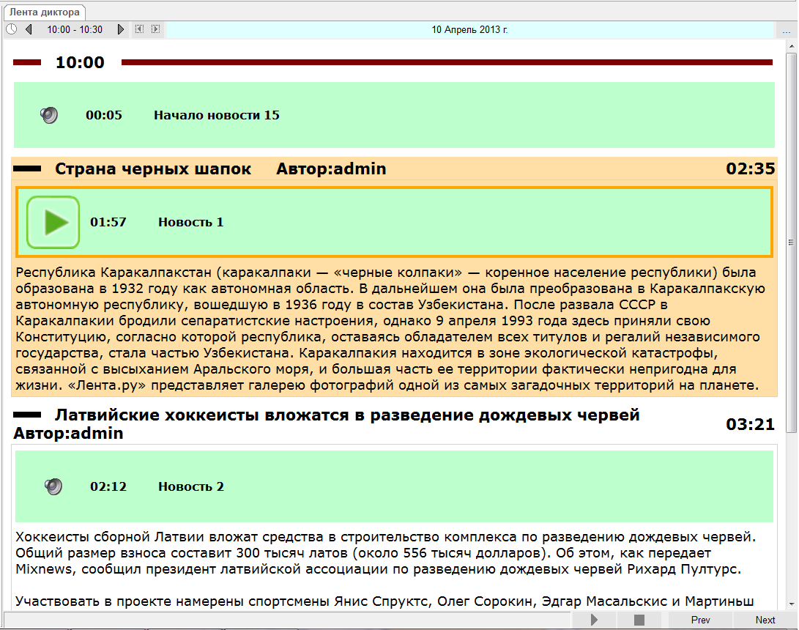This screenshot has height=630, width=799.
Task: Go to next time slot arrow
Action: coord(120,29)
